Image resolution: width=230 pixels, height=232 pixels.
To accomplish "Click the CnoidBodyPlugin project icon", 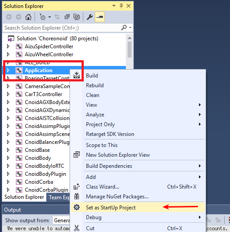I will pos(19,174).
